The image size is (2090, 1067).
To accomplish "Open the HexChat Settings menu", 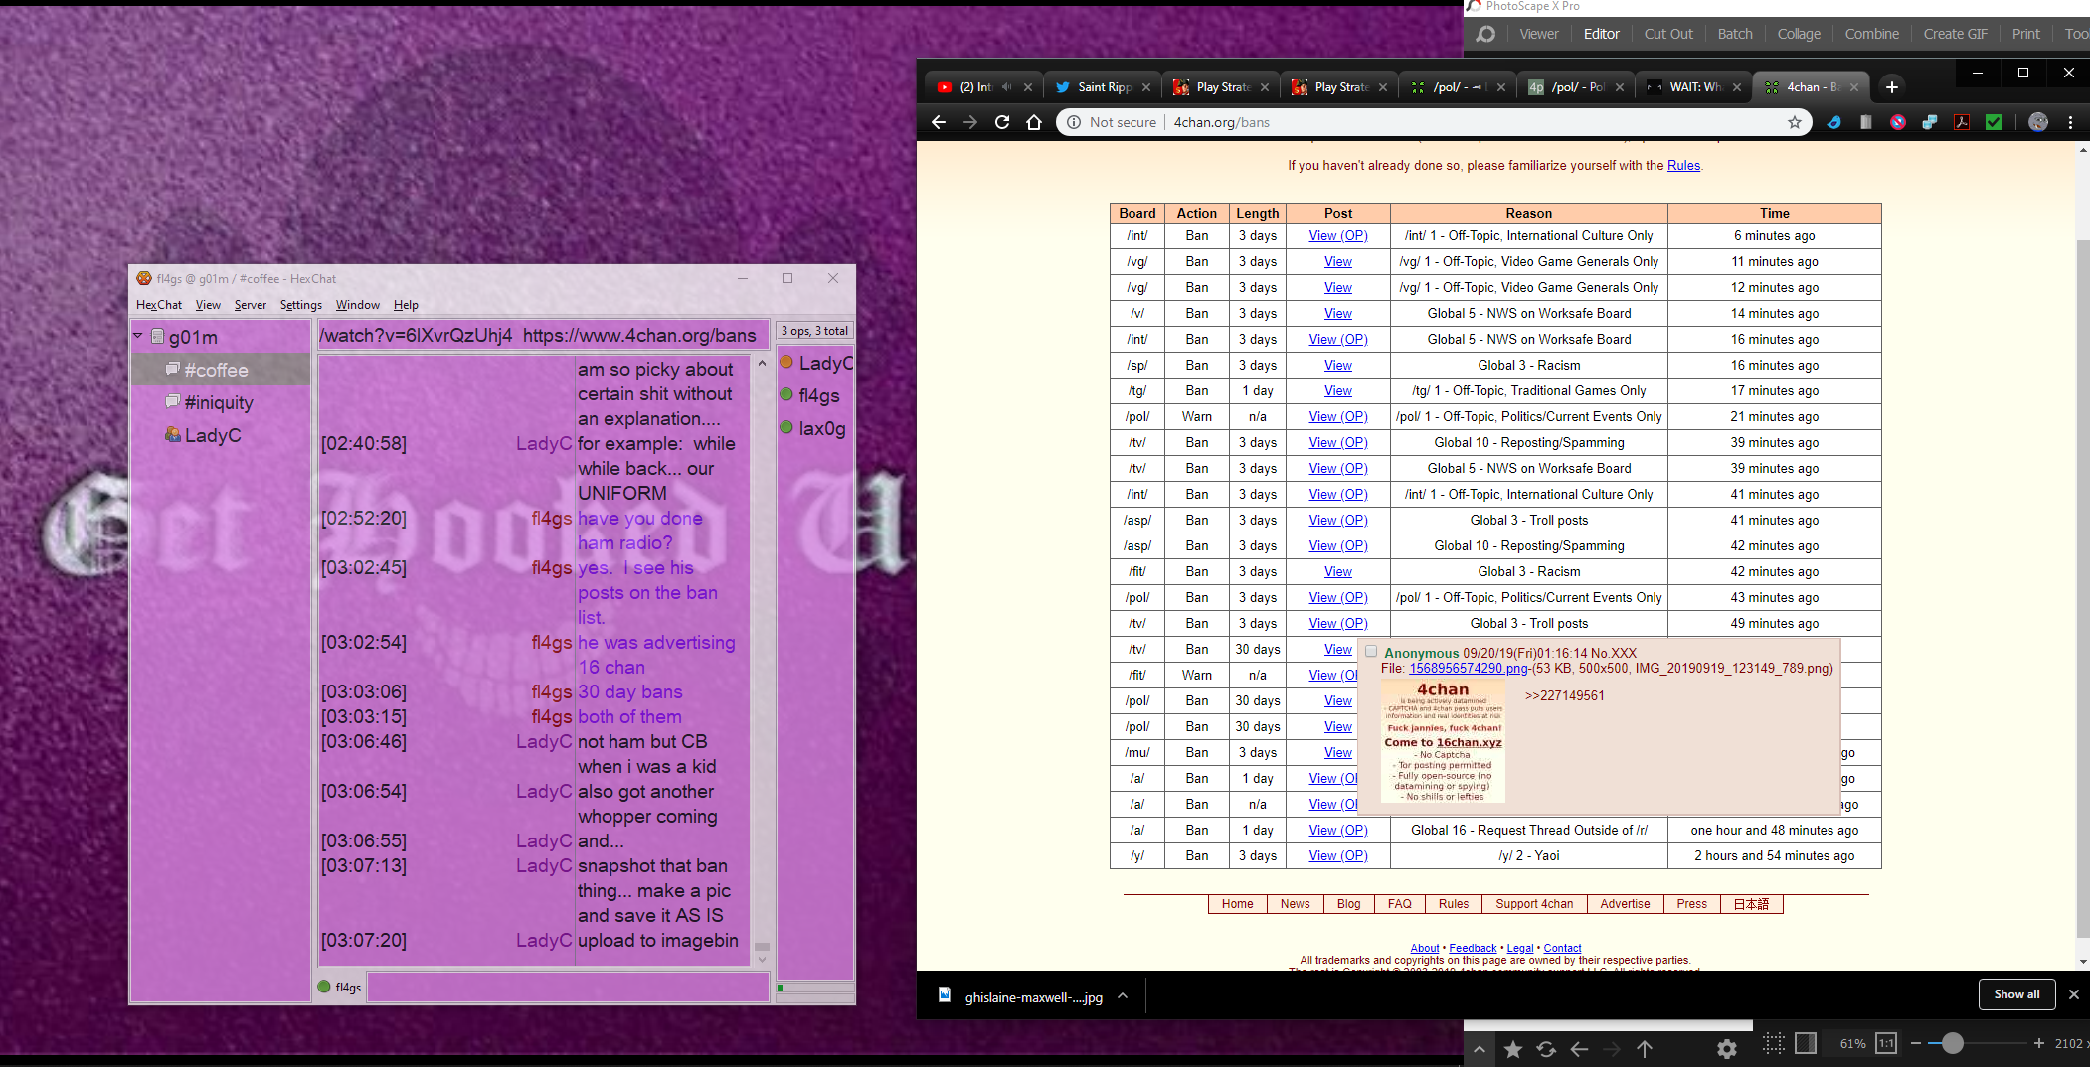I will tap(300, 305).
